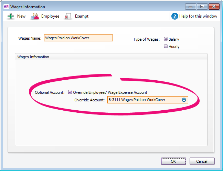Click the Exempt document icon
The height and width of the screenshot is (171, 223).
[68, 16]
